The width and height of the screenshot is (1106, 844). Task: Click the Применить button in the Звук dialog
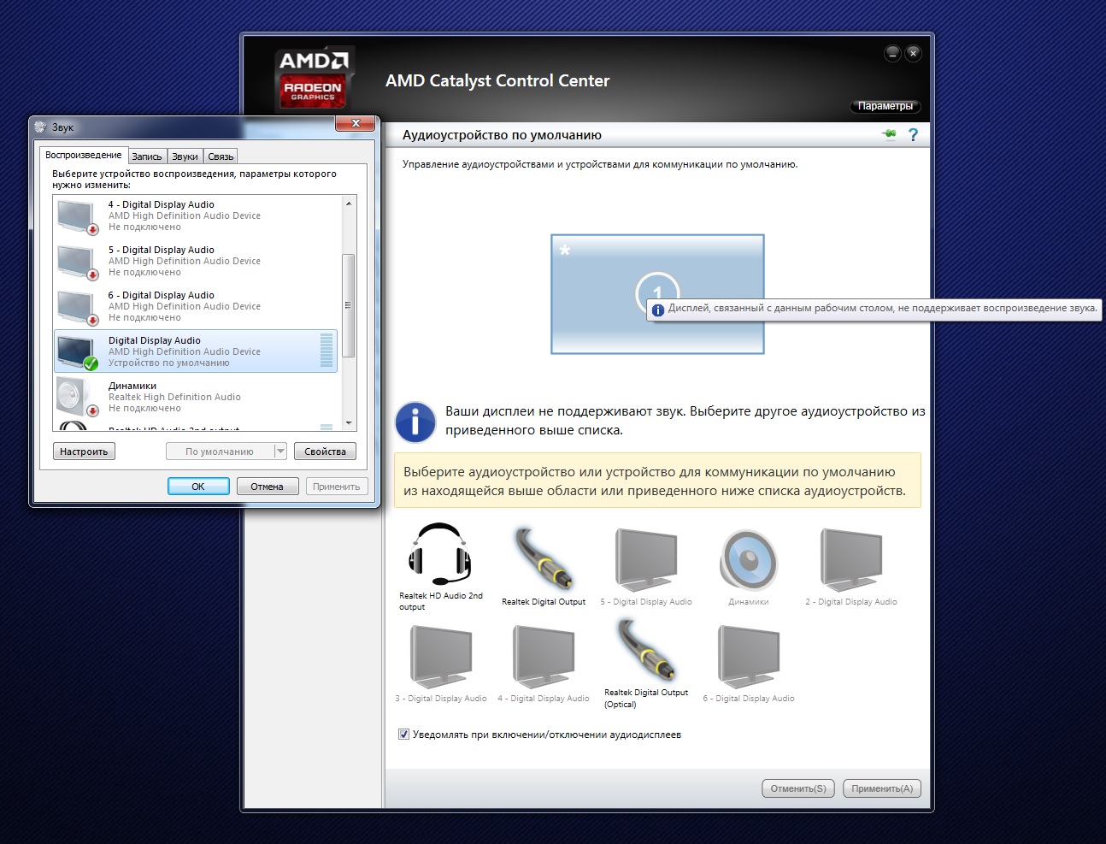point(337,487)
